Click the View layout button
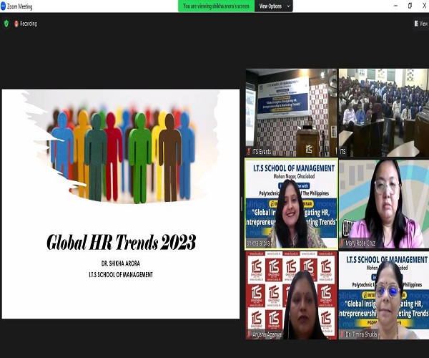 [x=421, y=24]
